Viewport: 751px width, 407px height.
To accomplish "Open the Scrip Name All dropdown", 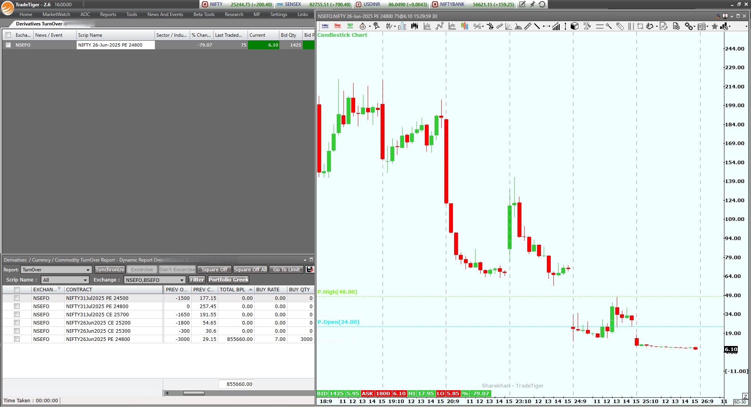I will (x=65, y=280).
